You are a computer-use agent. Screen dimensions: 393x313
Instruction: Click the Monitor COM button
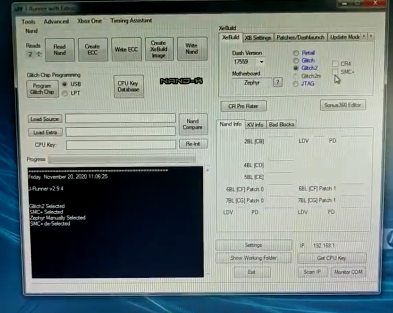(x=348, y=272)
